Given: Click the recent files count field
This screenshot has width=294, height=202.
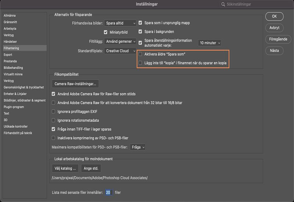Looking at the screenshot, I should tap(108, 192).
